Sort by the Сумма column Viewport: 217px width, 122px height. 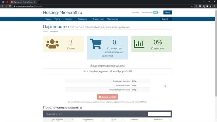(115, 120)
